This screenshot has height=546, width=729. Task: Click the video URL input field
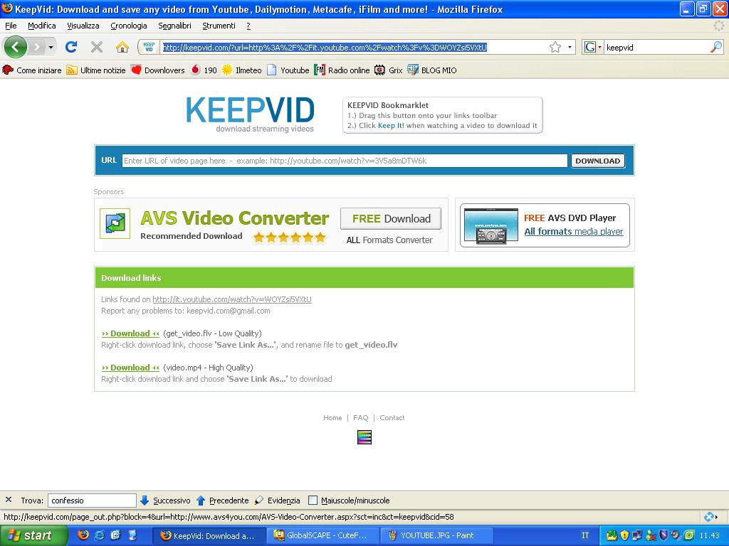(345, 161)
